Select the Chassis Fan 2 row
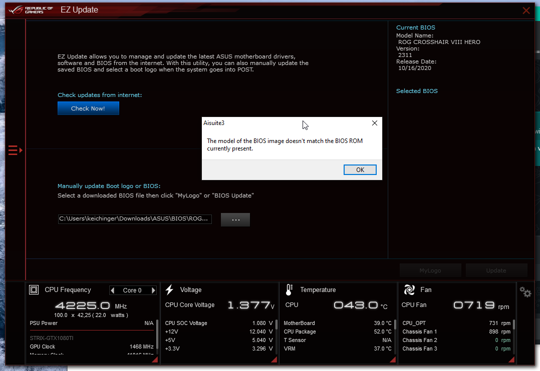The width and height of the screenshot is (540, 371). tap(456, 340)
